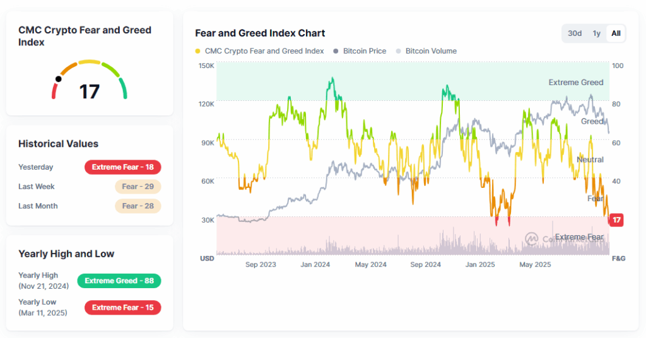Viewport: 646px width, 338px height.
Task: Click the Fear - 29 last week badge
Action: [138, 187]
